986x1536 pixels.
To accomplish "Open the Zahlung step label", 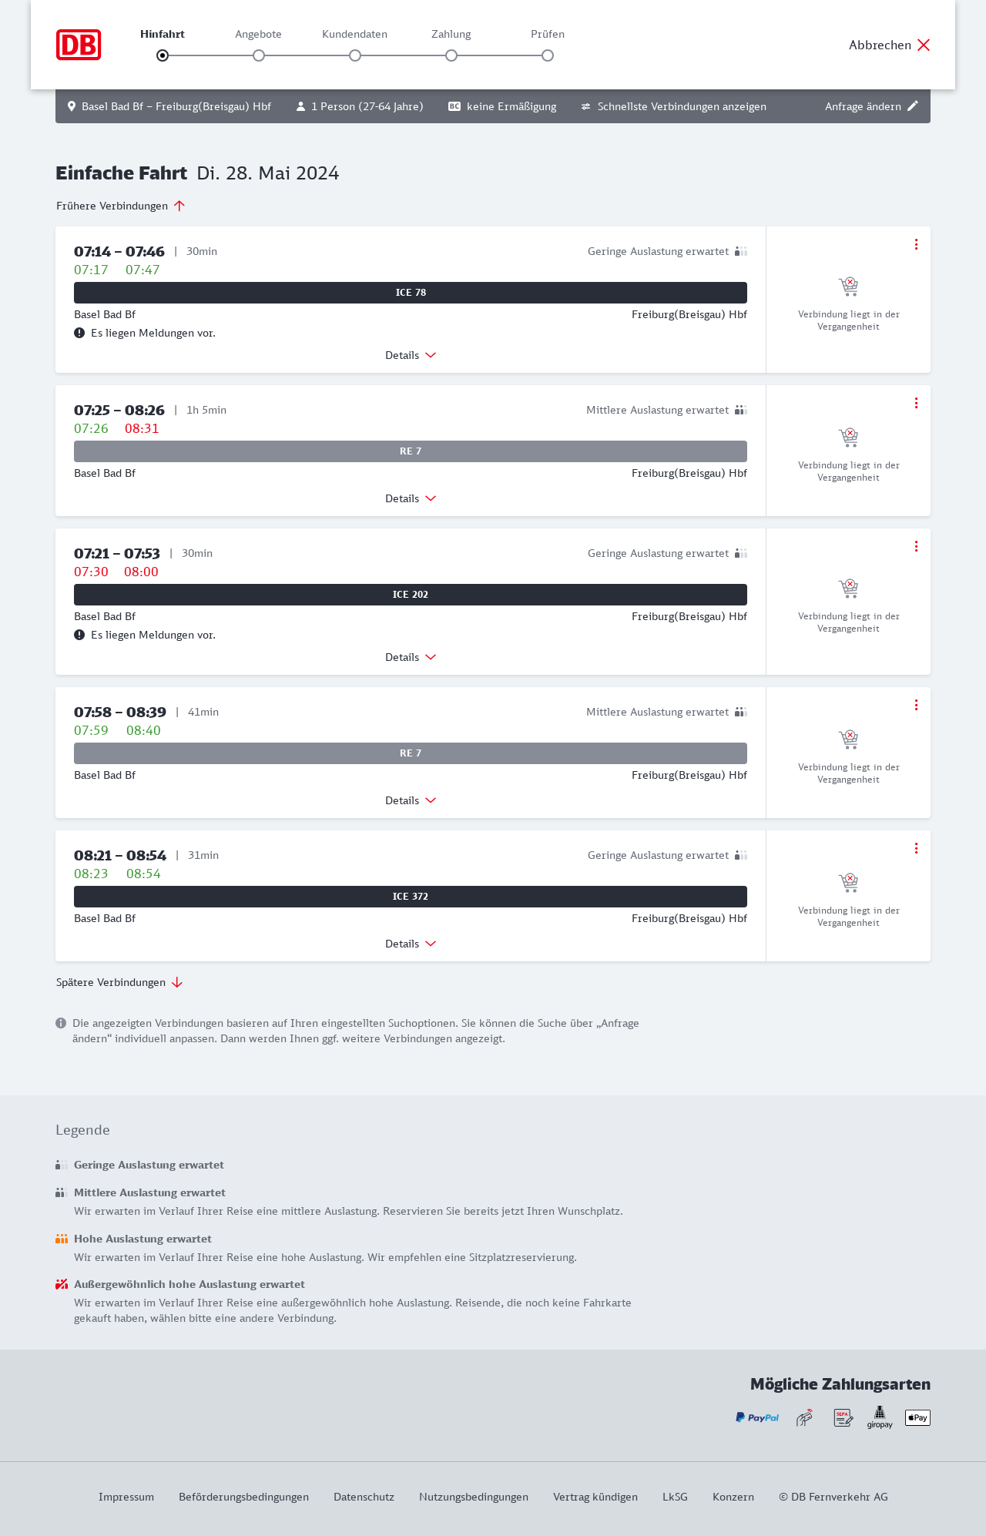I will (451, 34).
